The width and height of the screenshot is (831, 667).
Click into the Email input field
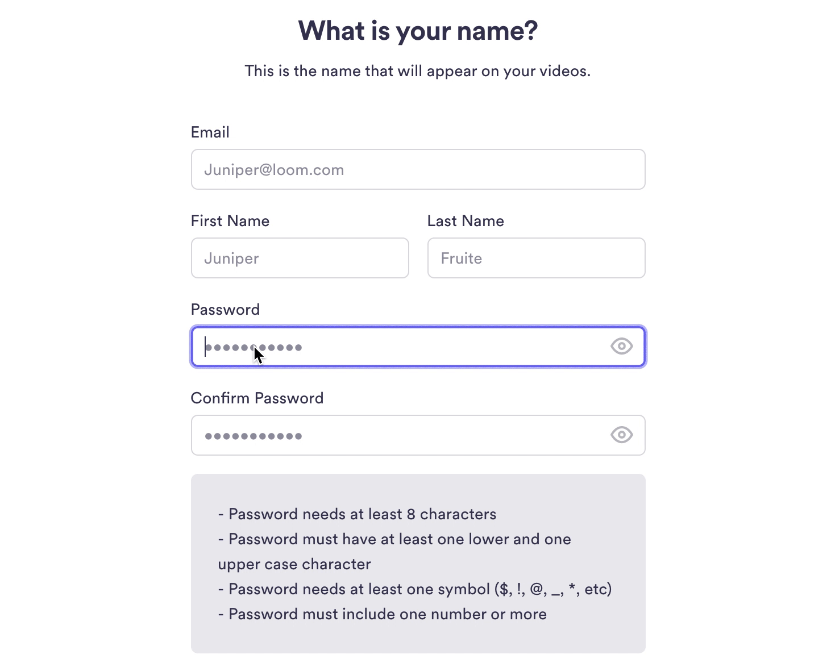click(x=418, y=169)
